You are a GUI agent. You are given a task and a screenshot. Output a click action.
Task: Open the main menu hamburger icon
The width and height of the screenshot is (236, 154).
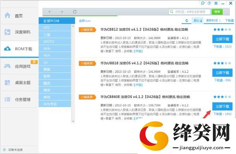[216, 3]
